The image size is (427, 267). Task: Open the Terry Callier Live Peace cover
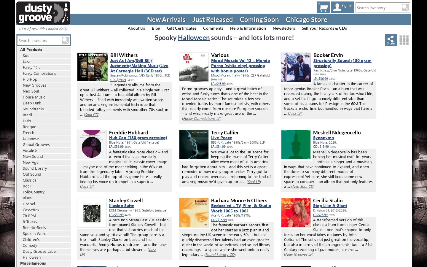point(194,144)
